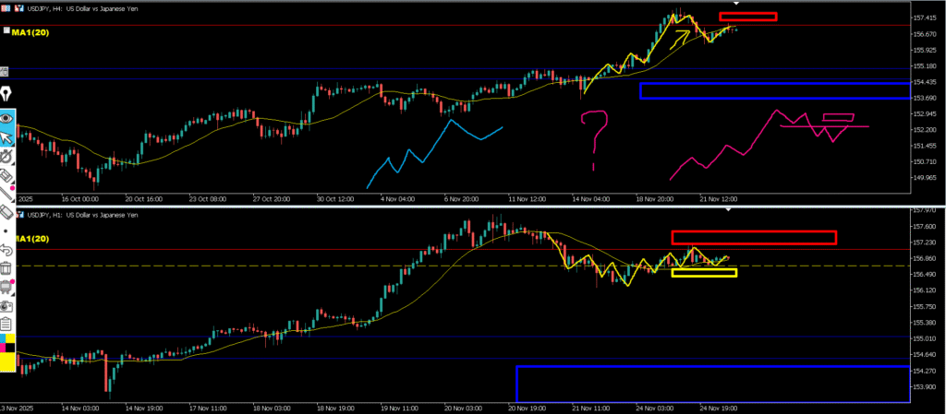Click the undo arrow icon
The width and height of the screenshot is (946, 414).
pyautogui.click(x=7, y=249)
